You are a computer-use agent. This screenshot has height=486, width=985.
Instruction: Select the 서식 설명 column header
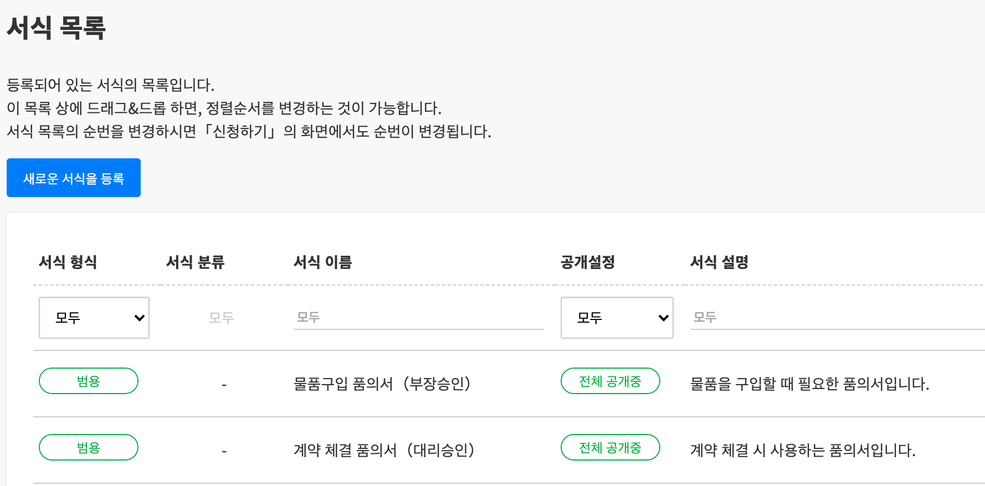(719, 262)
